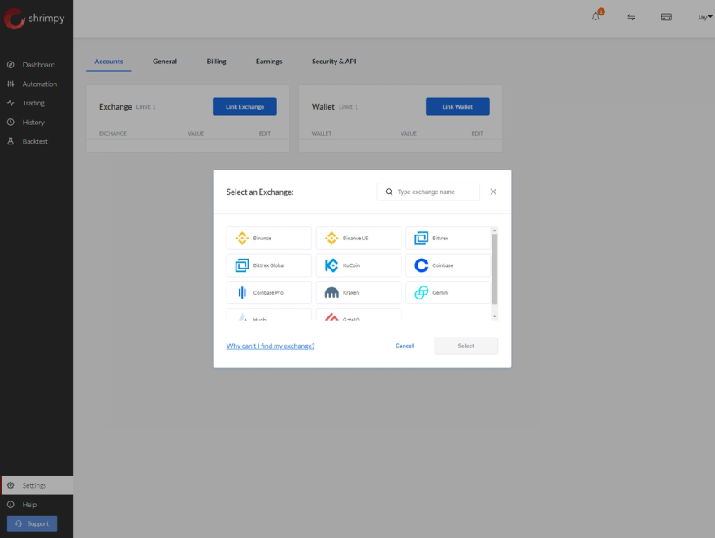Screen dimensions: 715x538
Task: Switch to Security & API tab
Action: (334, 62)
